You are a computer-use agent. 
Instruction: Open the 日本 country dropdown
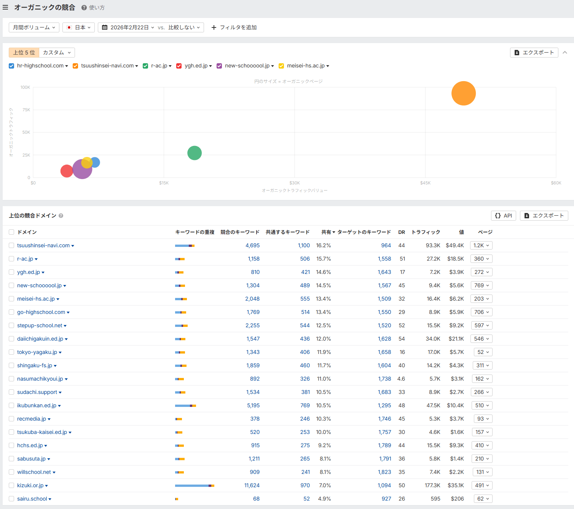pyautogui.click(x=78, y=27)
